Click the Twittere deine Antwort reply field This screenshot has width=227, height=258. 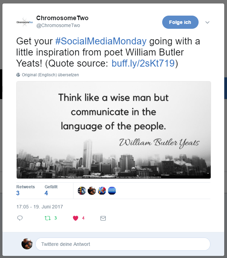(x=123, y=244)
